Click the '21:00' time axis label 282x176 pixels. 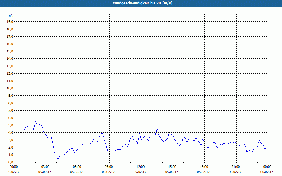click(x=236, y=167)
